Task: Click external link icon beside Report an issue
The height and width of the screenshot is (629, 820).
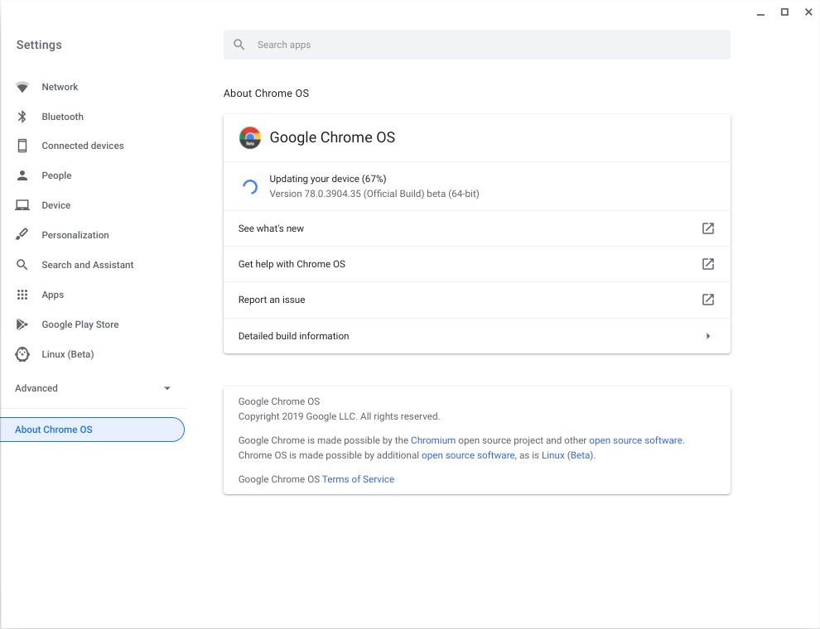Action: (x=707, y=300)
